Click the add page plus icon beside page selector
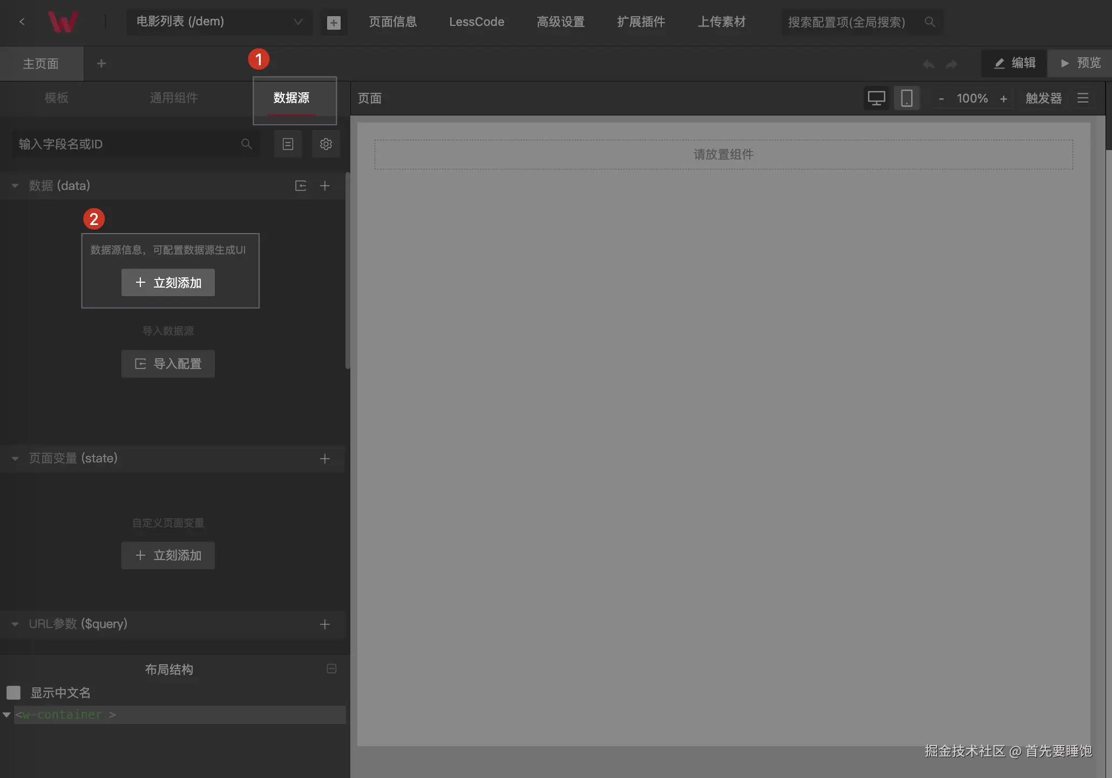1112x778 pixels. click(x=334, y=22)
